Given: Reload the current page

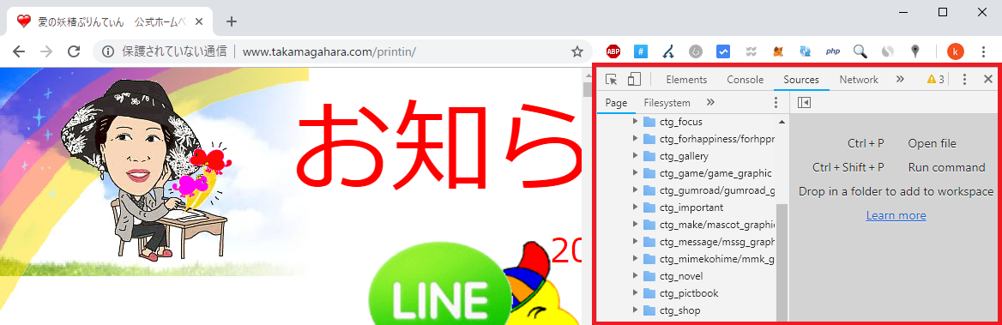Looking at the screenshot, I should (74, 51).
